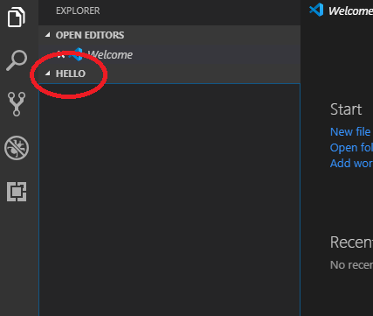Collapse the HELLO folder section arrow

click(x=48, y=74)
